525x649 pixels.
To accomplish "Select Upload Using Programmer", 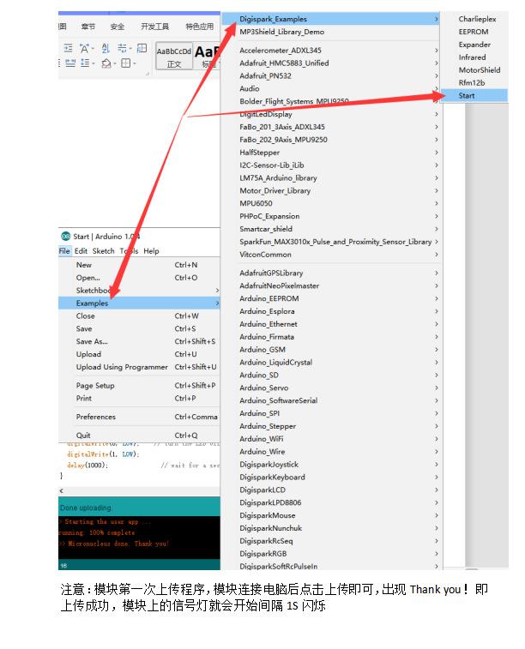I will [122, 367].
